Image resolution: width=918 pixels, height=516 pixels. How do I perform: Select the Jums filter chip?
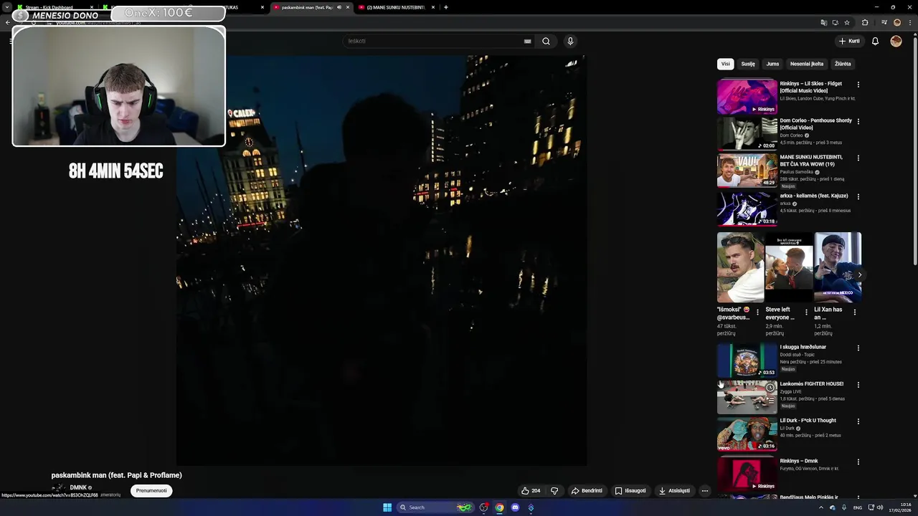(x=772, y=64)
